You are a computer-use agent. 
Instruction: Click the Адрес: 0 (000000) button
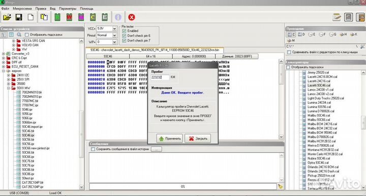click(194, 57)
